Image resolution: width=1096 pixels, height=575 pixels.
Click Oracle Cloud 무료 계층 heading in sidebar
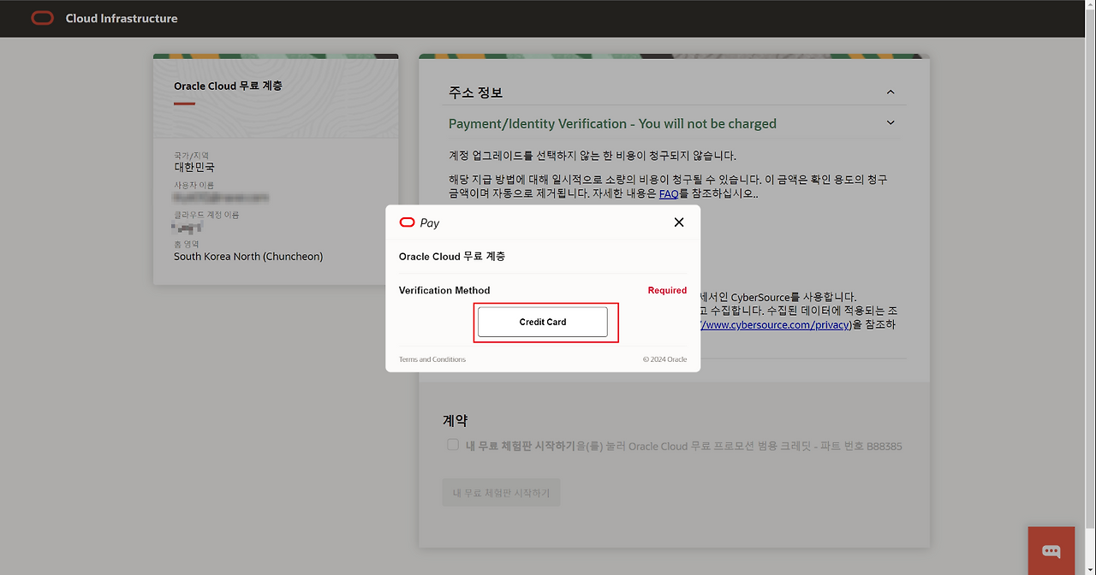coord(228,86)
